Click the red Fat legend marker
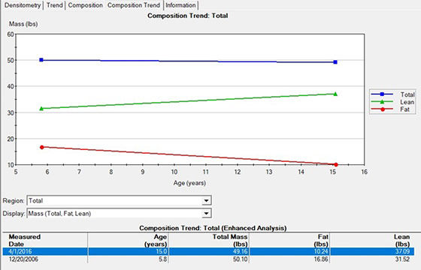The width and height of the screenshot is (421, 270). tap(383, 109)
